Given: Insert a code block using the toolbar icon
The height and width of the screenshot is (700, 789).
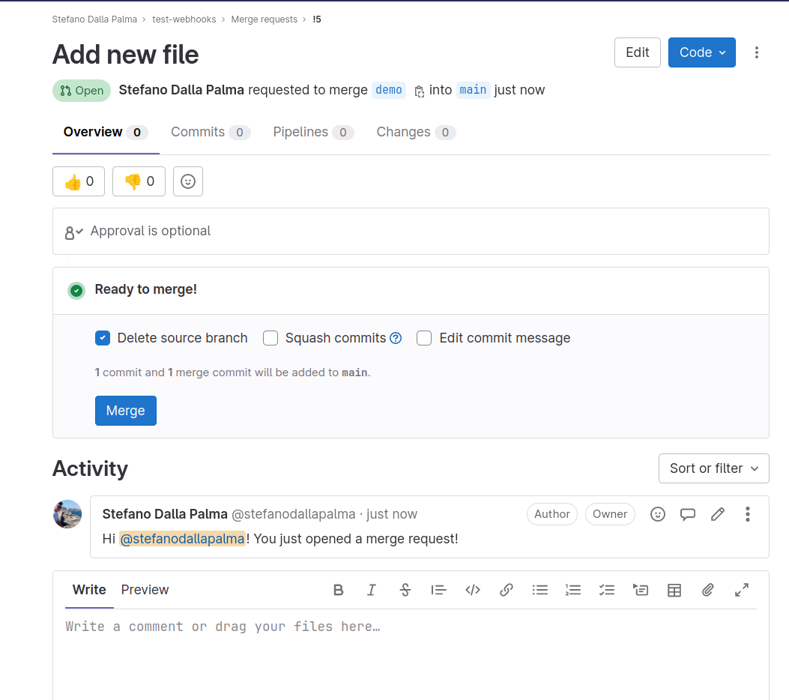Looking at the screenshot, I should (472, 590).
